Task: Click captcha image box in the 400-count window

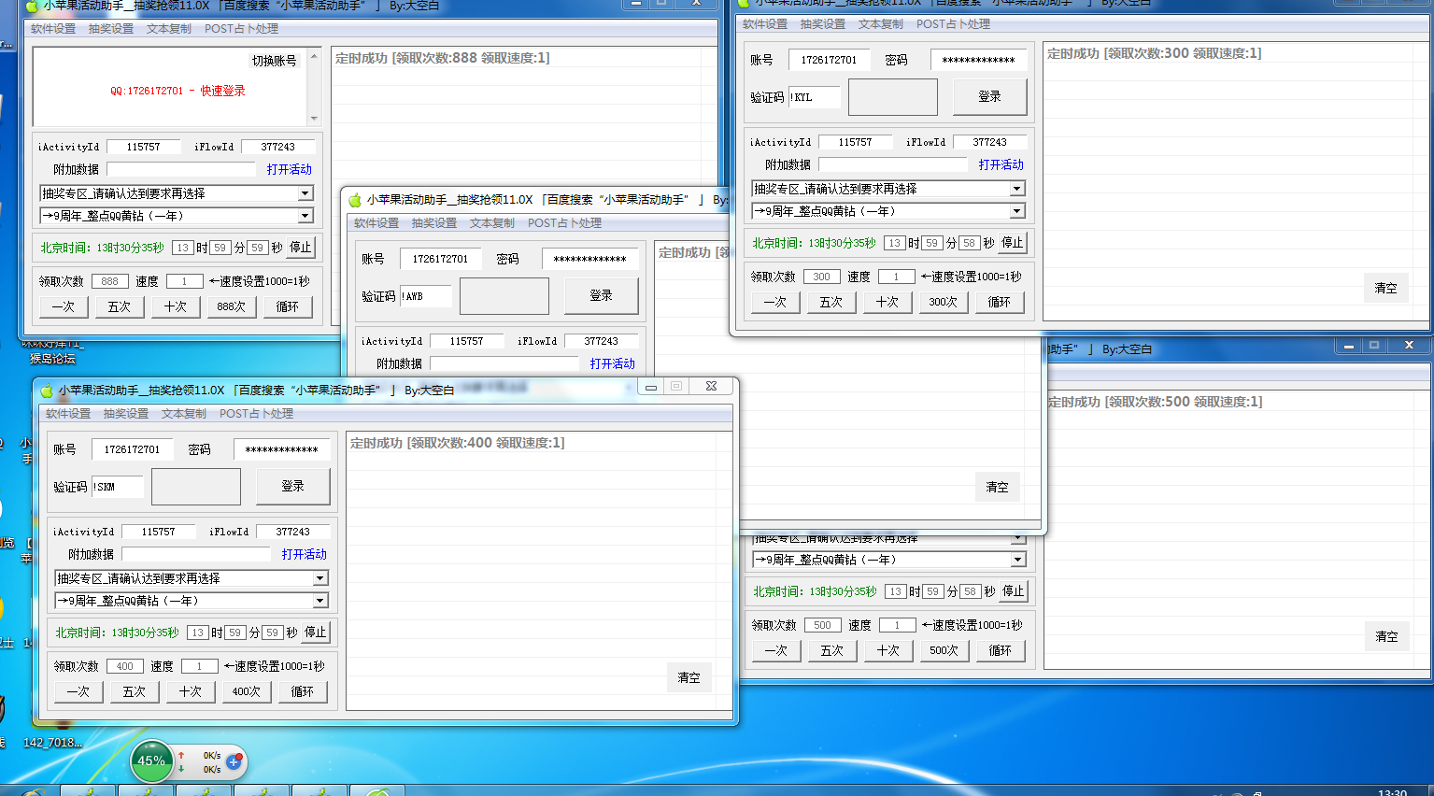Action: [x=196, y=487]
